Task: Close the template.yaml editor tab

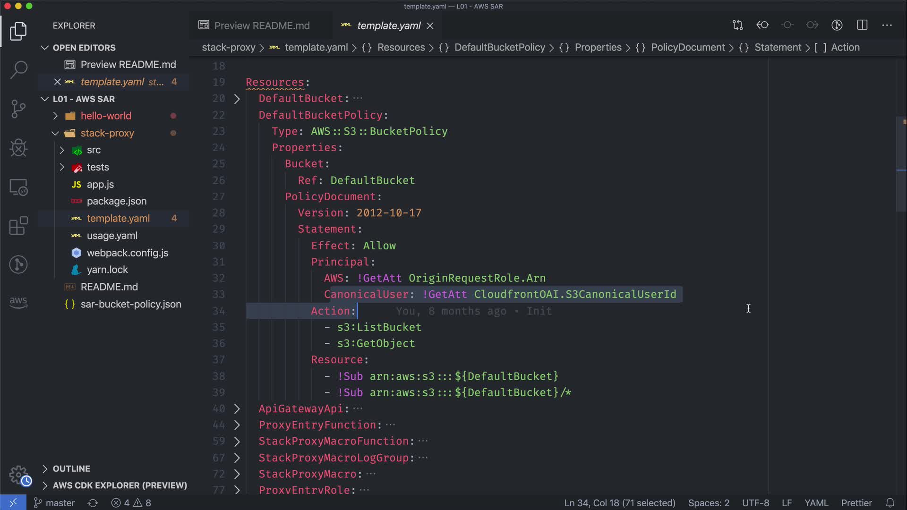Action: (x=430, y=25)
